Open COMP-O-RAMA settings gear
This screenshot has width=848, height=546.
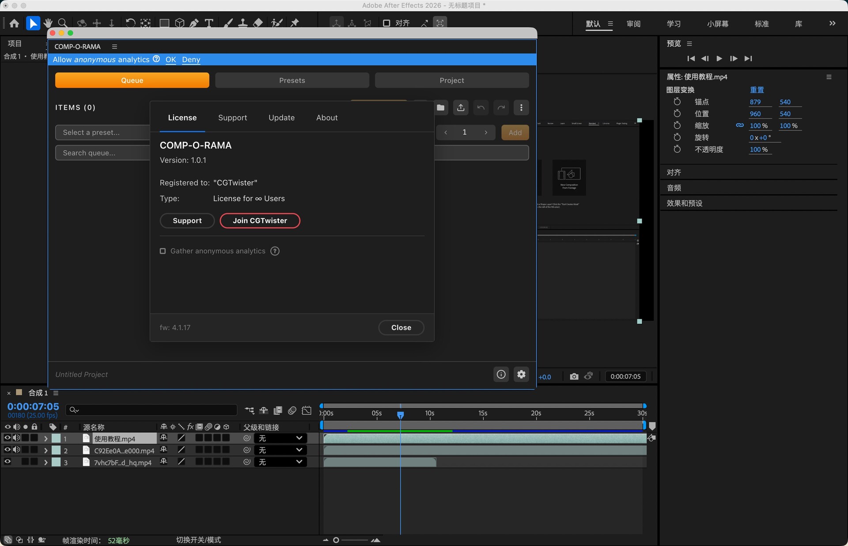(521, 375)
